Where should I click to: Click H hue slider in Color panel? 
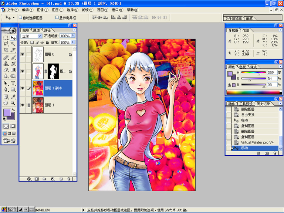point(253,72)
